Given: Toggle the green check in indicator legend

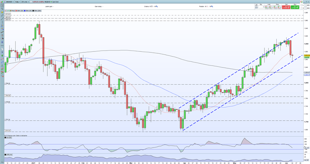Looking at the screenshot, I should pos(8,10).
